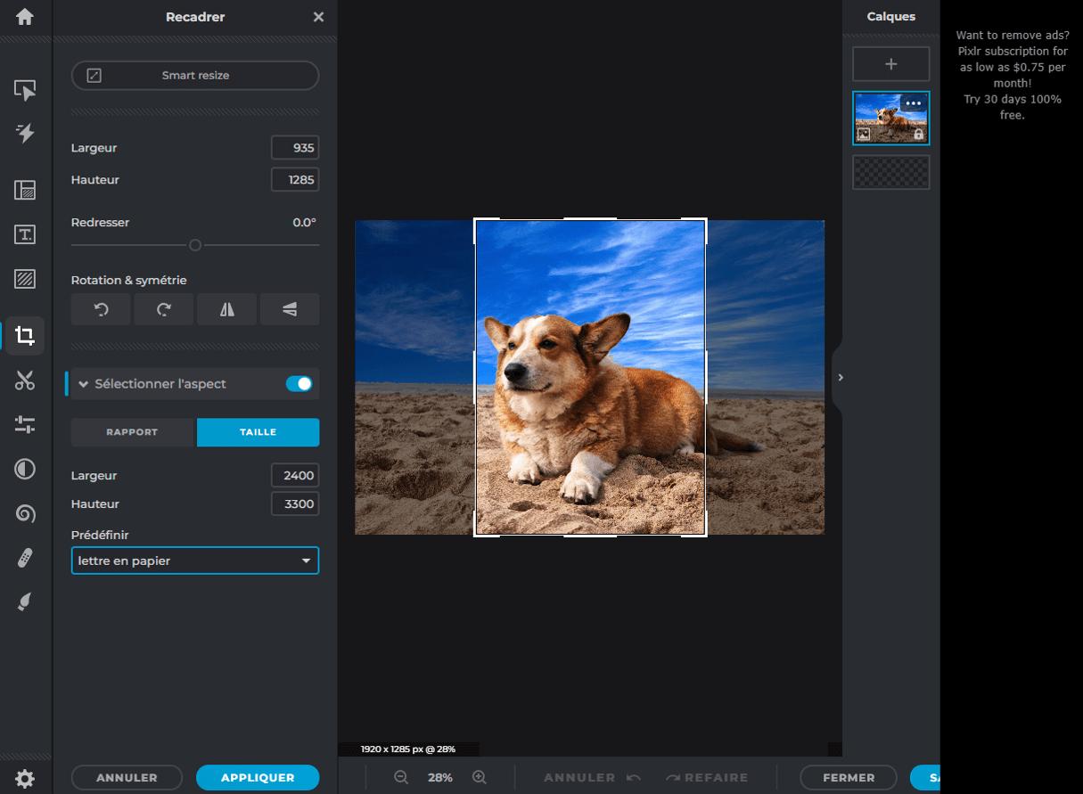Select the Text tool
Image resolution: width=1083 pixels, height=794 pixels.
click(25, 234)
